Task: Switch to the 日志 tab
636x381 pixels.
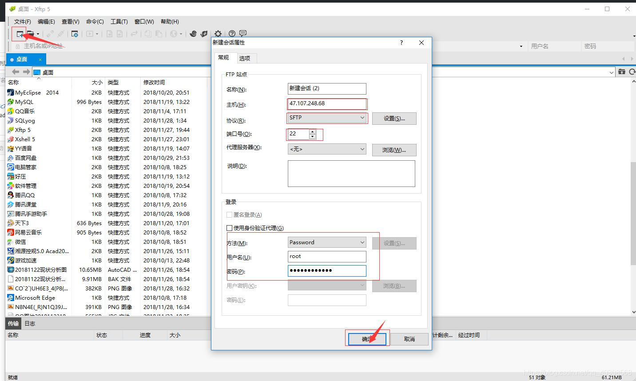Action: (x=30, y=324)
